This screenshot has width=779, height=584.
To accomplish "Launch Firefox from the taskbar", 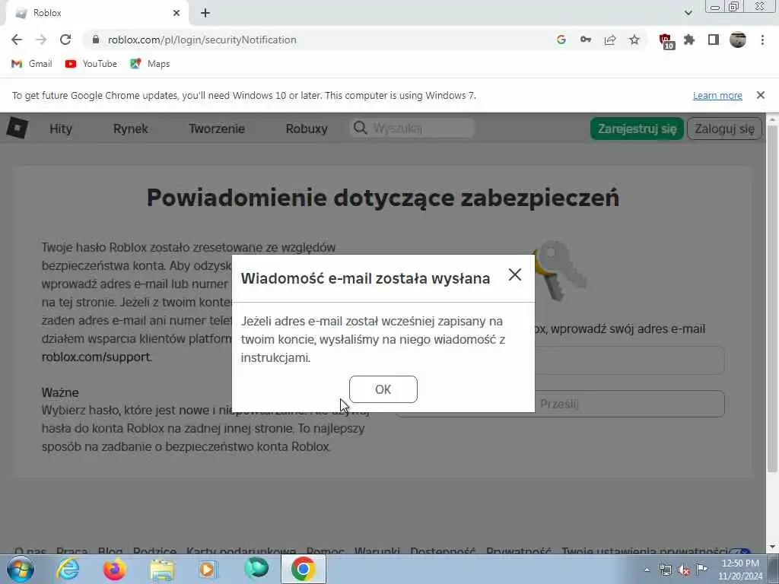I will [x=114, y=569].
